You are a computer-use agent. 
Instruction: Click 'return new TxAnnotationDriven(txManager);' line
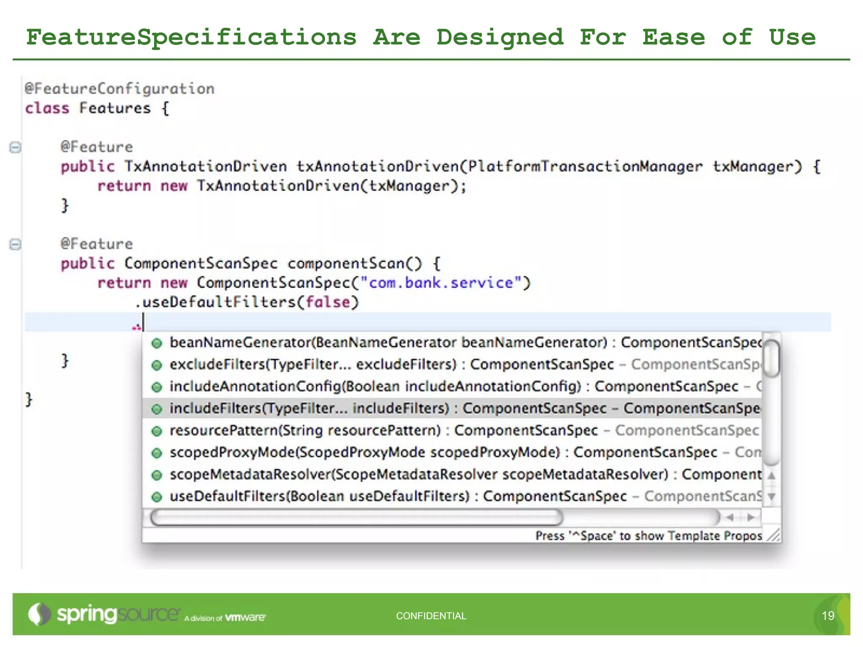282,186
